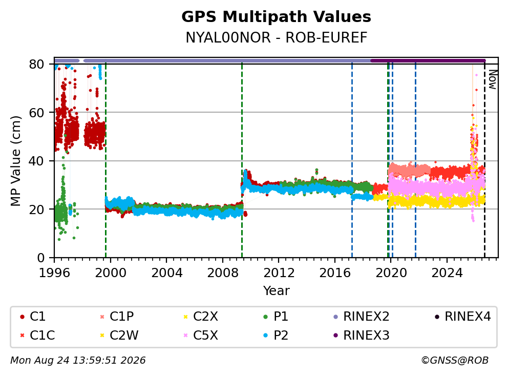The width and height of the screenshot is (508, 376).
Task: Click the ©GNSS@ROB copyright text
Action: (455, 361)
